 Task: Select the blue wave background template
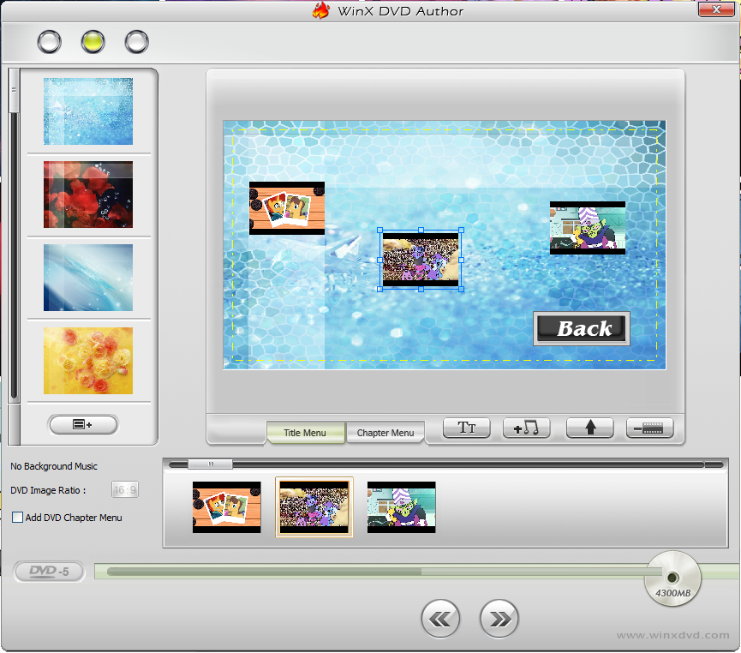88,278
